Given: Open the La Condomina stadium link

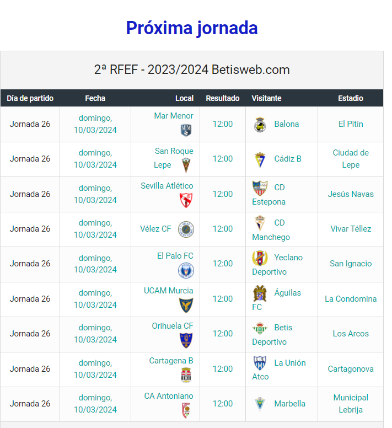Looking at the screenshot, I should (351, 299).
